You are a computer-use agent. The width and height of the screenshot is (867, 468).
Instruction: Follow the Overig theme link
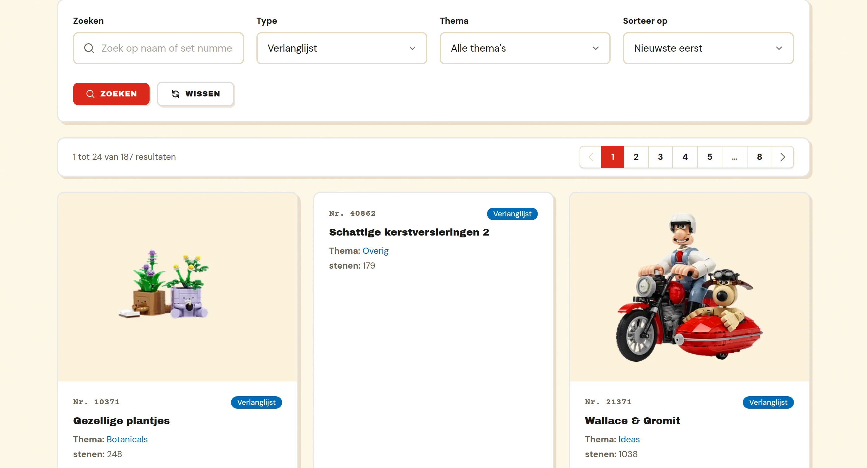375,251
